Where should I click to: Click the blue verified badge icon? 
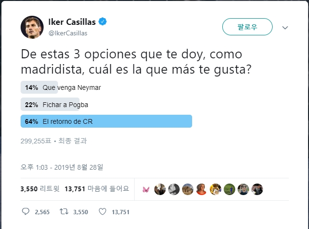pyautogui.click(x=103, y=22)
